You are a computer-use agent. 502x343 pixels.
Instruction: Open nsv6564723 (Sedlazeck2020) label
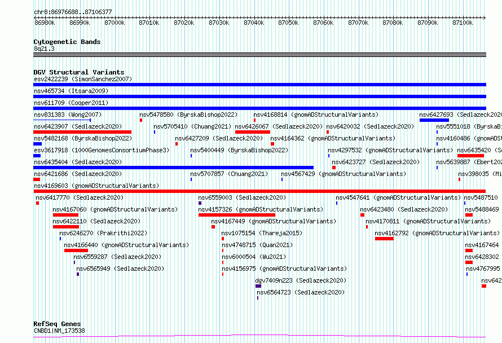(301, 292)
